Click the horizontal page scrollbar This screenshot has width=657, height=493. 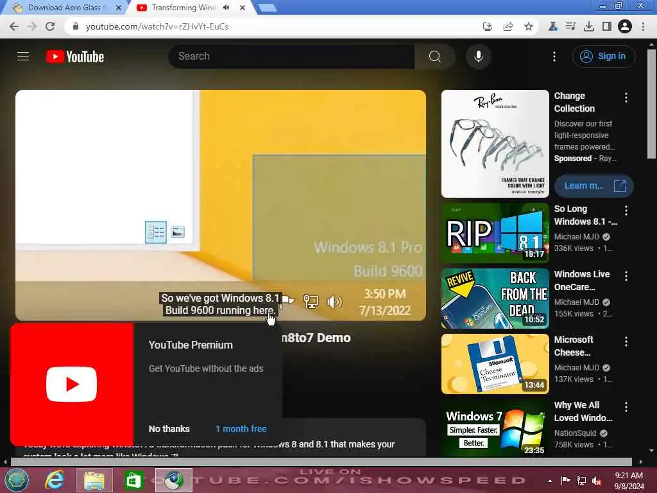321,462
